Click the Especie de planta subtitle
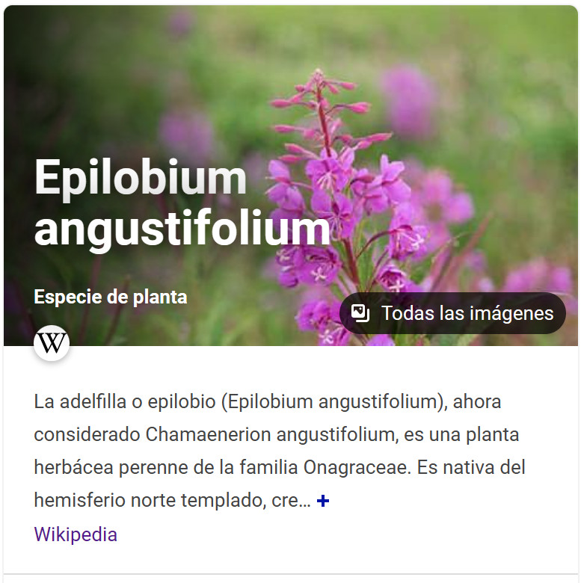Viewport: 581px width, 583px height. tap(111, 297)
